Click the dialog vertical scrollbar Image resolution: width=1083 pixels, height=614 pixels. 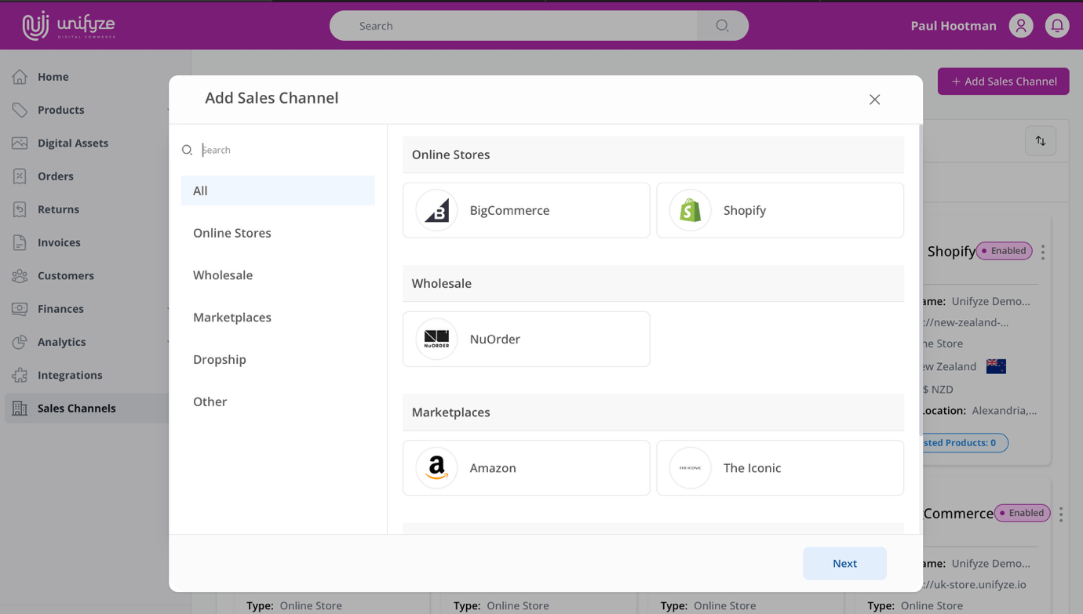click(921, 279)
